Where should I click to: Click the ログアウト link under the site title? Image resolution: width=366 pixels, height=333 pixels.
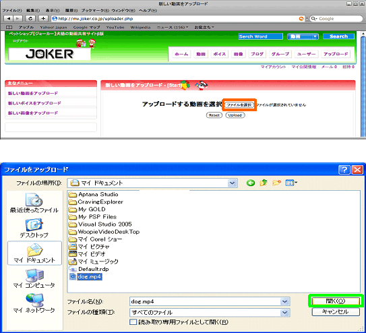(20, 41)
